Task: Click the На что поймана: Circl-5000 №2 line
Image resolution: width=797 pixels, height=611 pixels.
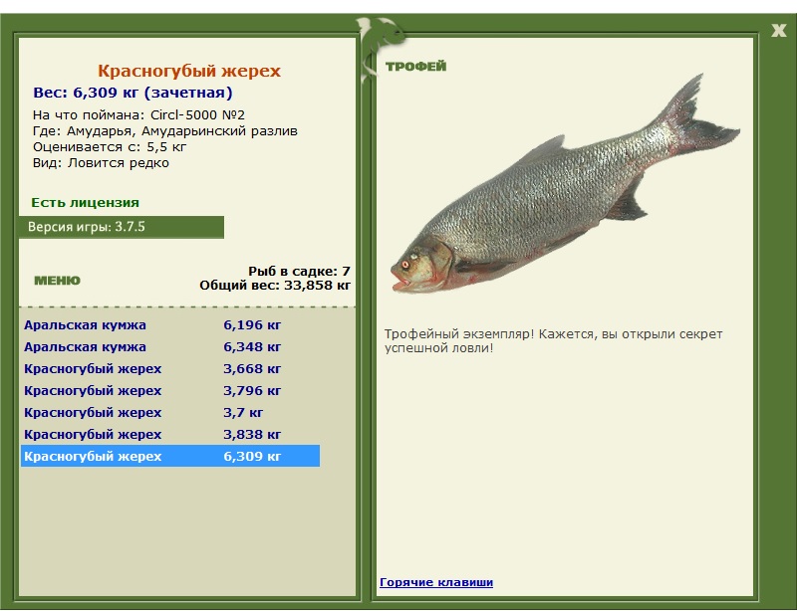Action: 138,114
